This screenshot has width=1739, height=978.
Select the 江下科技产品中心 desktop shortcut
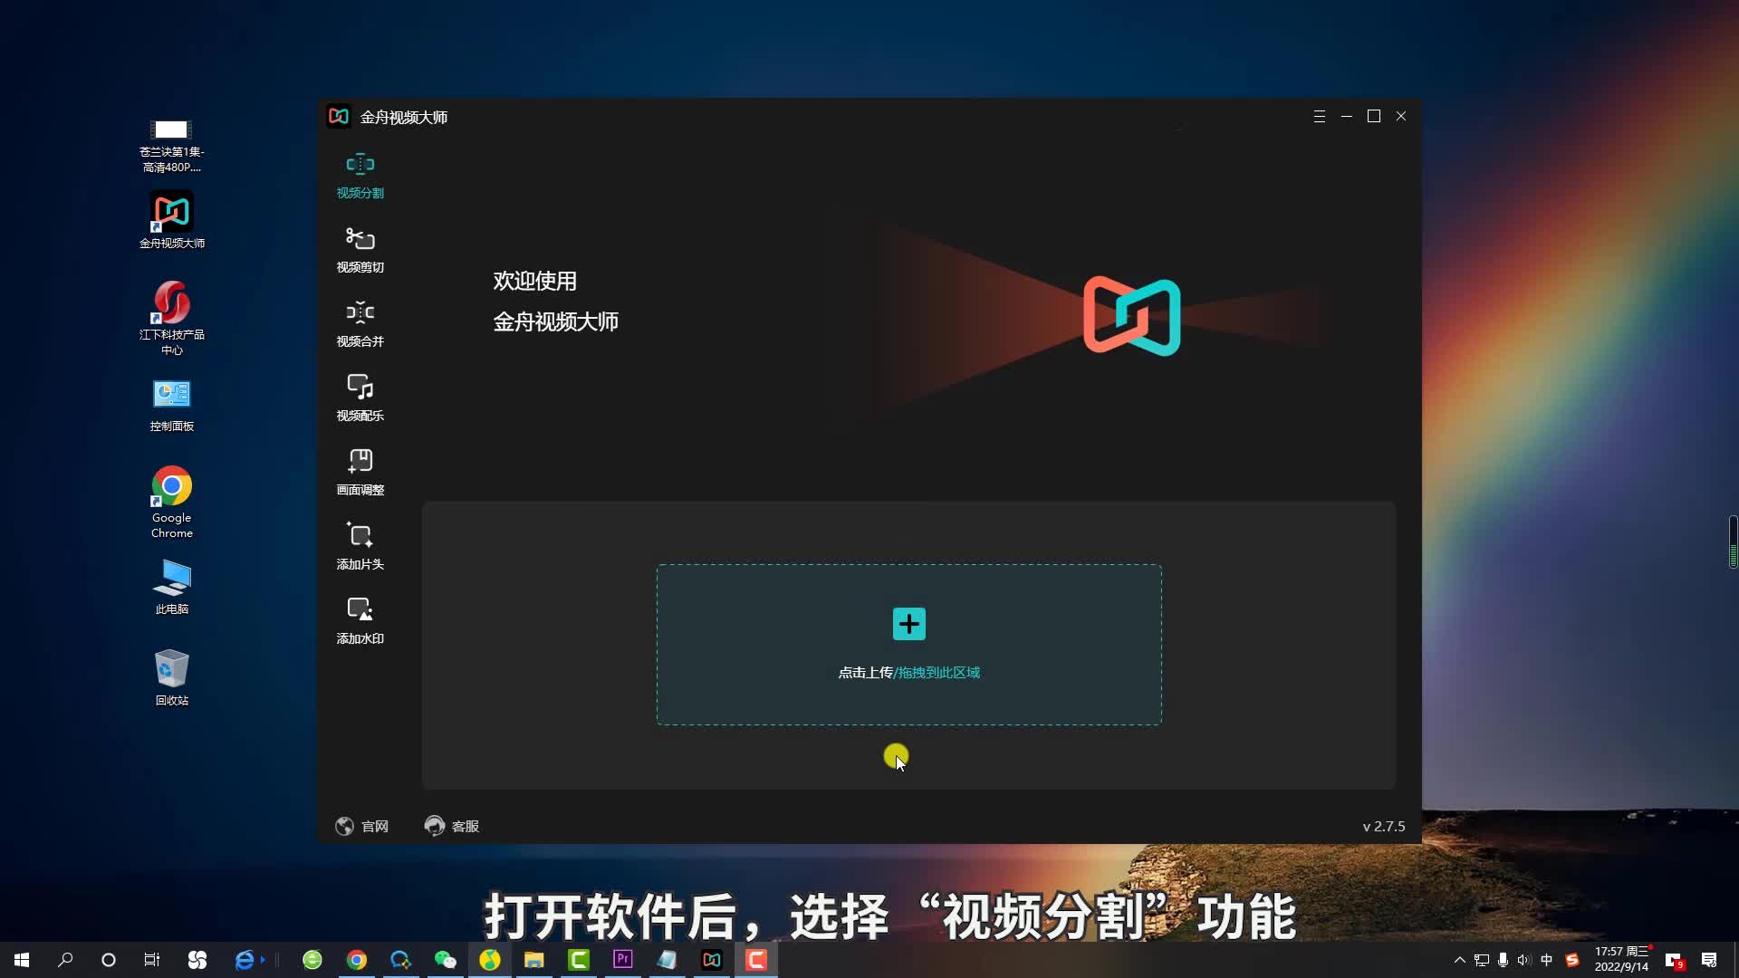[171, 318]
